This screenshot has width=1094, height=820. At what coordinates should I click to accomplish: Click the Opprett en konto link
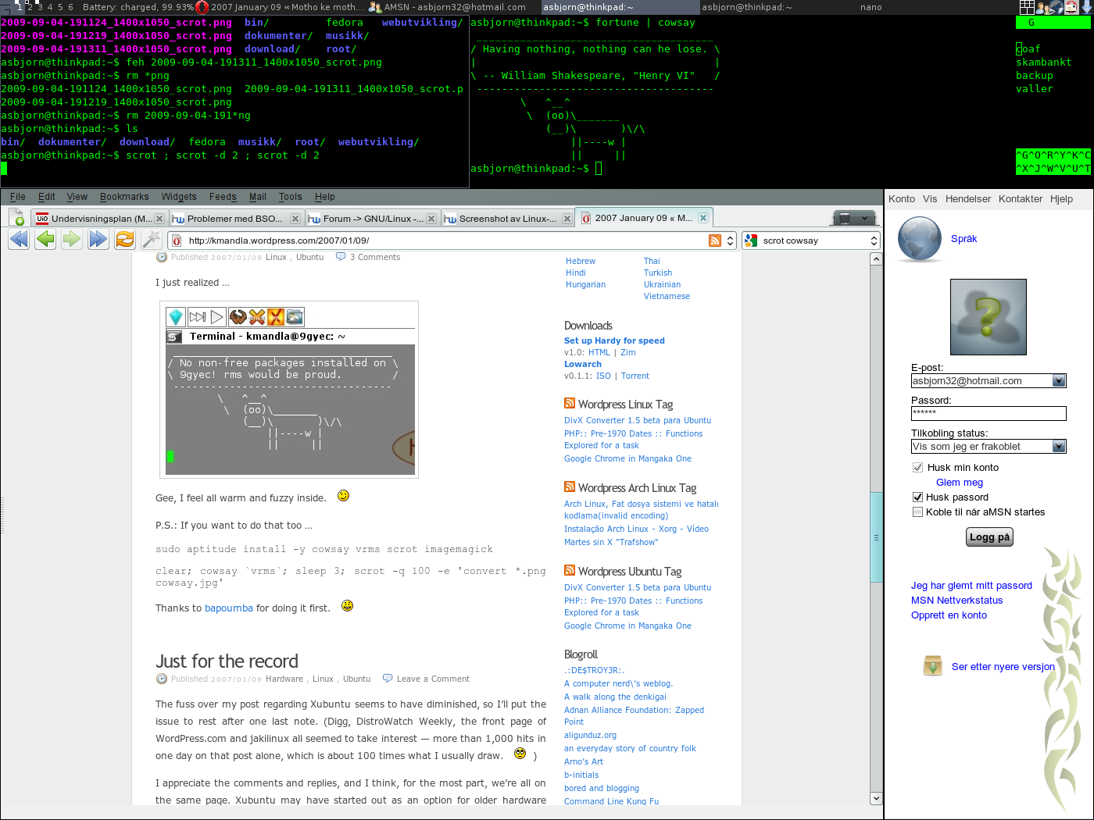949,615
